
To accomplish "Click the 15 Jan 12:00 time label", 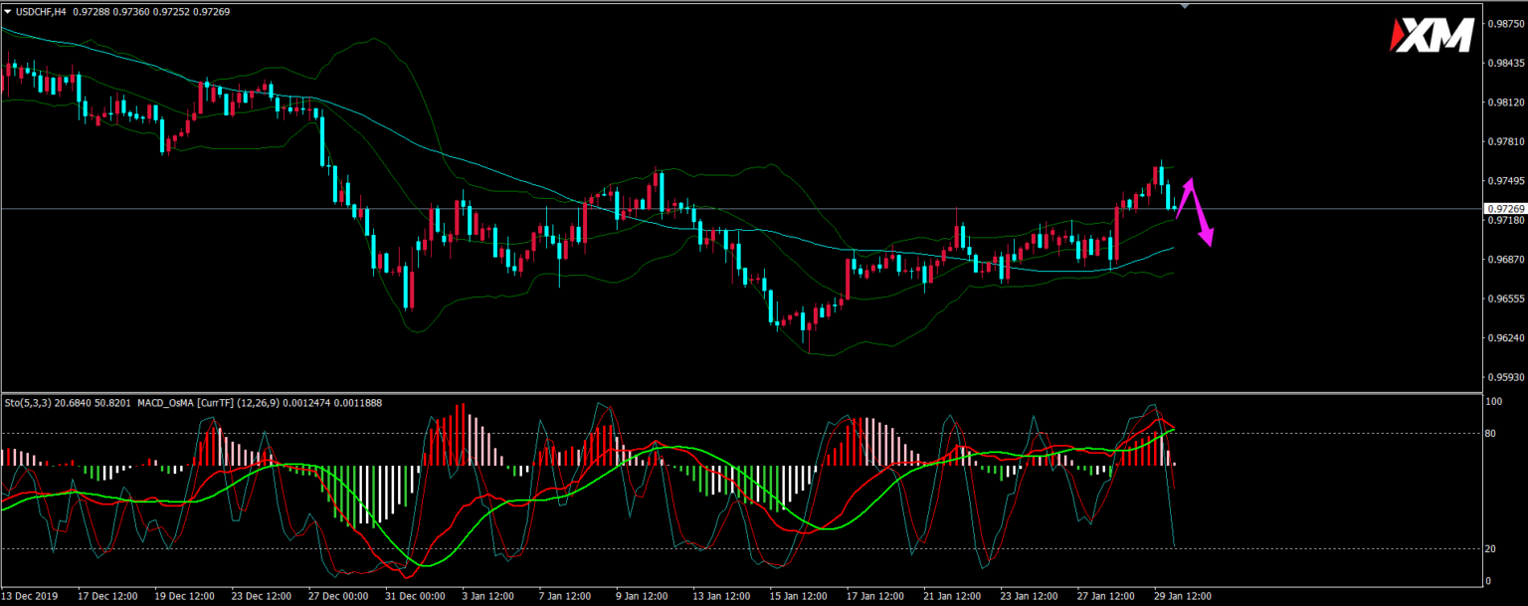I will pos(797,596).
